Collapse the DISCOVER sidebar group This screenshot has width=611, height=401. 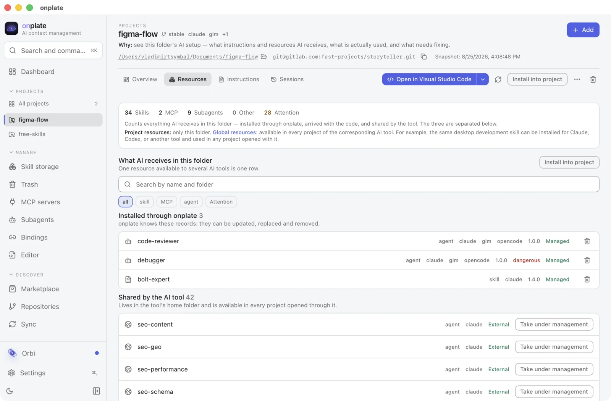(x=26, y=275)
